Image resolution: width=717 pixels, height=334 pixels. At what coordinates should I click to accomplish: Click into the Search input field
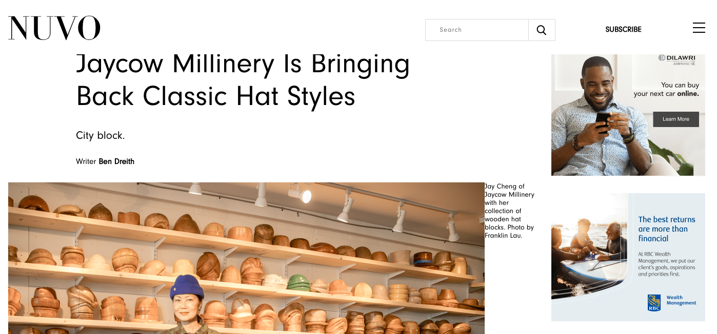click(477, 30)
